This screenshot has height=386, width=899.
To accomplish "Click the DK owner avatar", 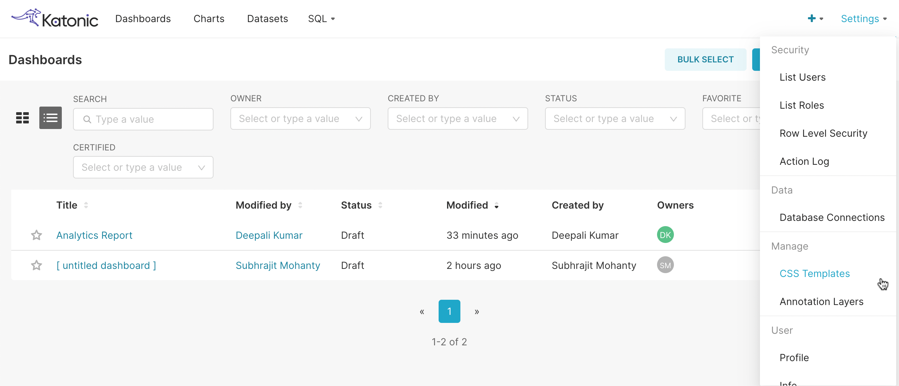I will click(665, 235).
